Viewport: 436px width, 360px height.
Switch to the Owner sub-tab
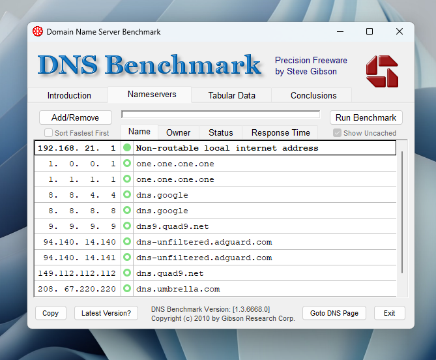tap(178, 132)
